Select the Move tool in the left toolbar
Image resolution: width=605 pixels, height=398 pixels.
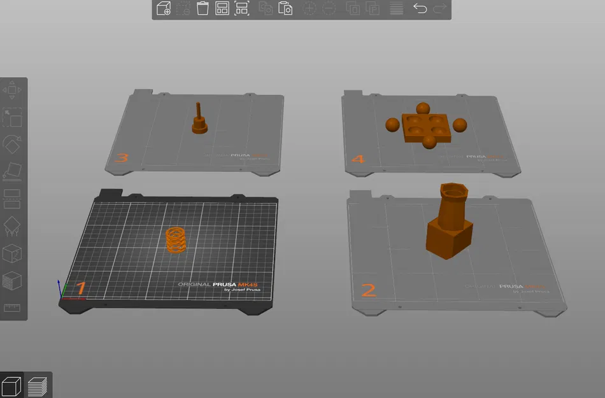12,90
